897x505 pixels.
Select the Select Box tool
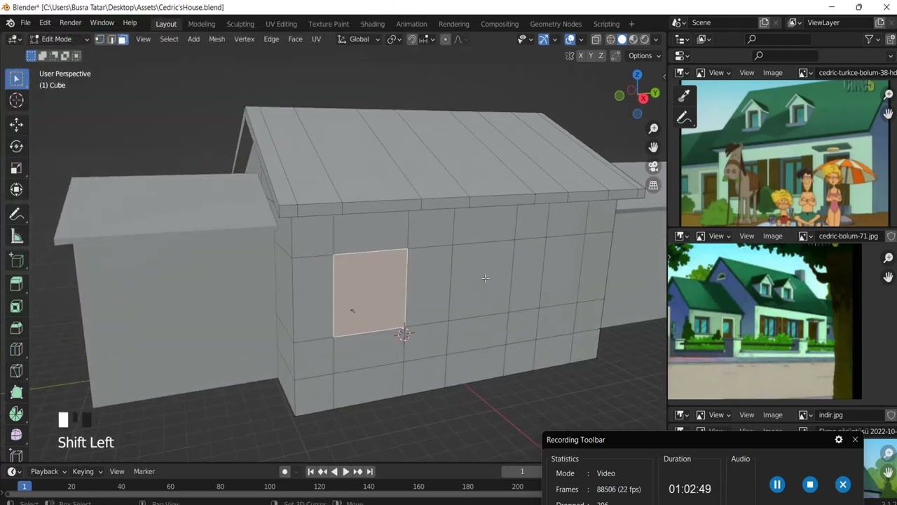[x=17, y=79]
